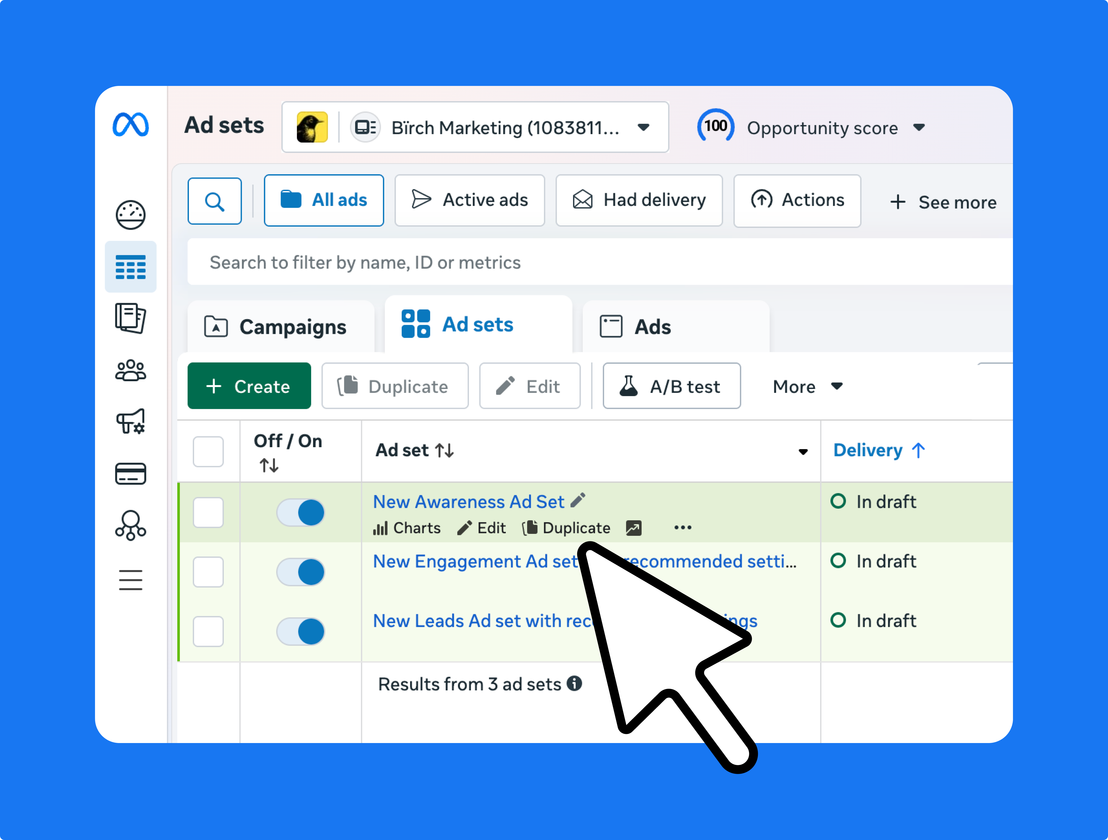Click the Create button
Screen dimensions: 1108x840
coord(249,386)
